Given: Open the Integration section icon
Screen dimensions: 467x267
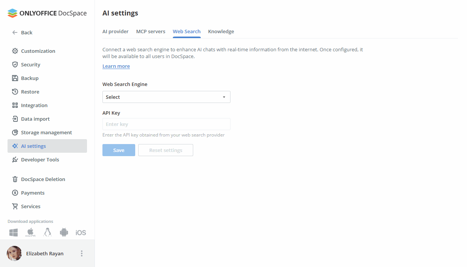Looking at the screenshot, I should click(14, 105).
